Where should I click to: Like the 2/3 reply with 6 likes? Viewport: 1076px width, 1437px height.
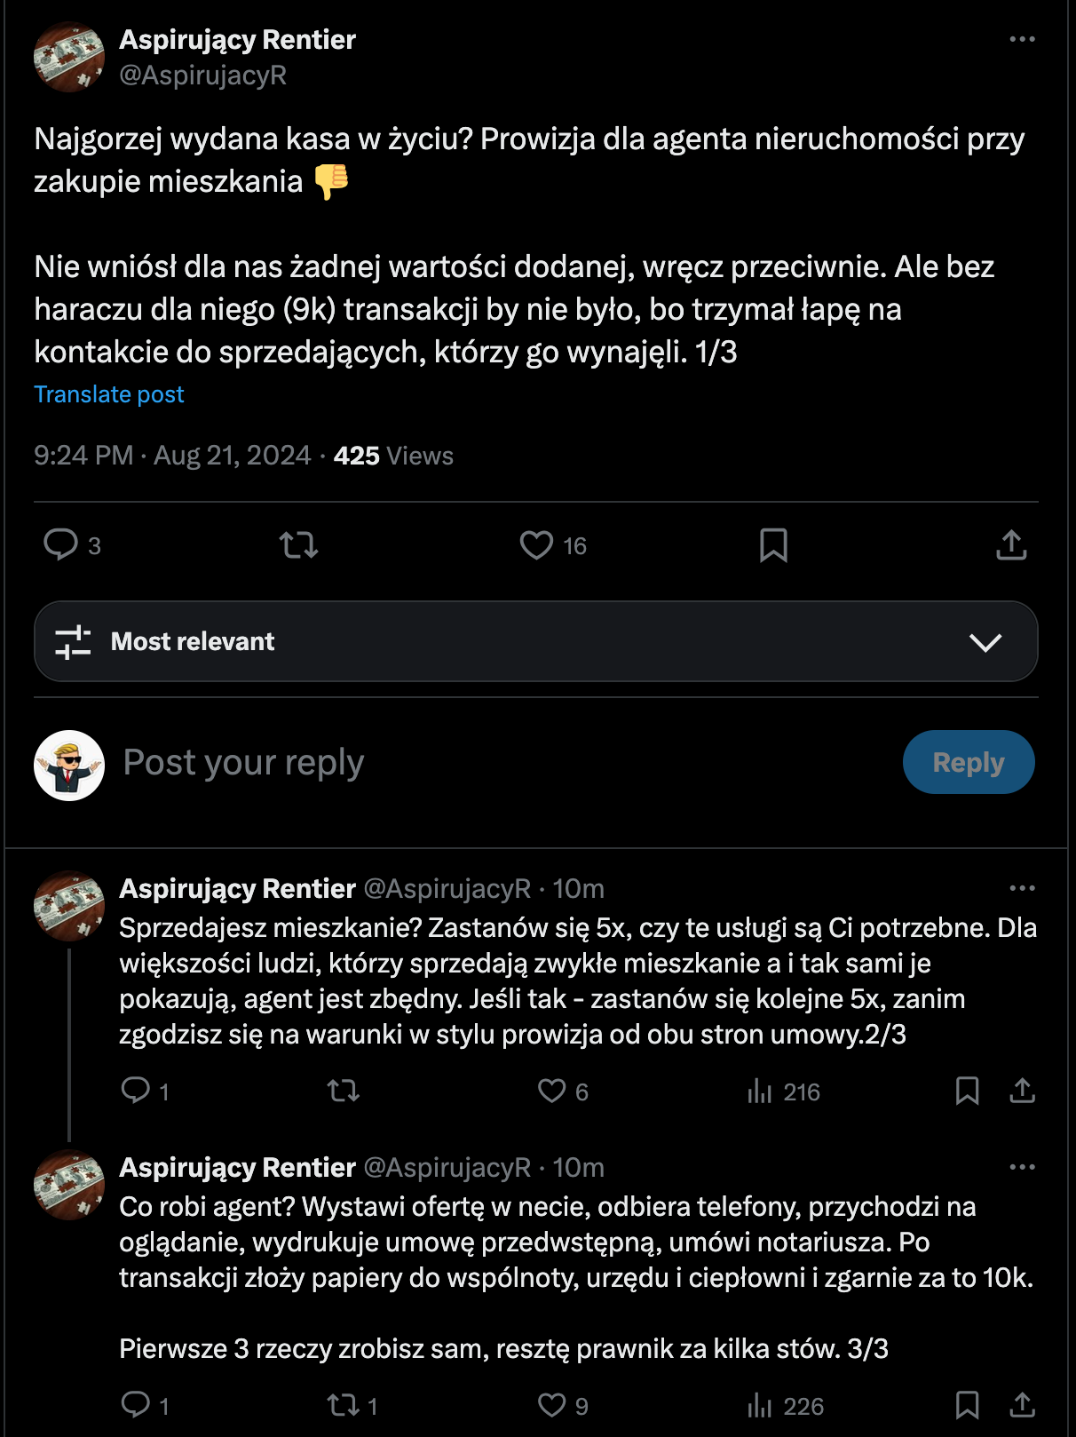coord(551,1091)
